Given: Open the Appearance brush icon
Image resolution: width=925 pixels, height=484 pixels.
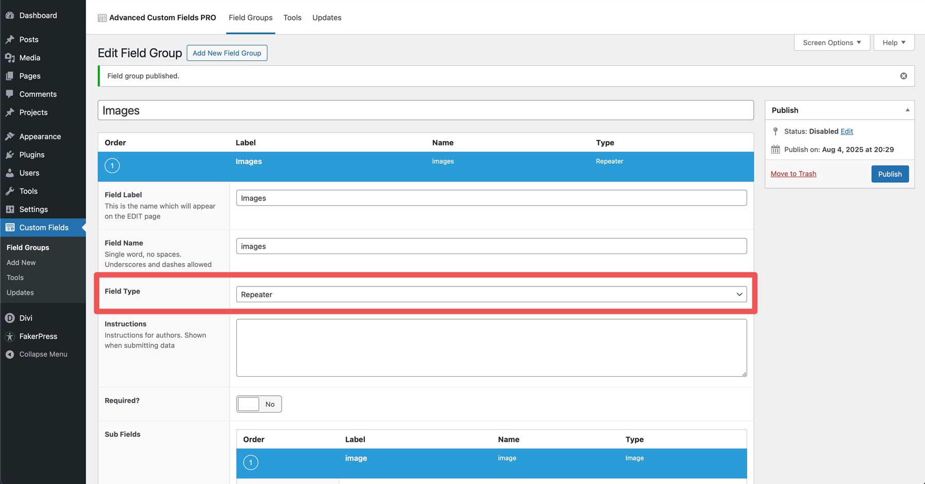Looking at the screenshot, I should [x=10, y=136].
